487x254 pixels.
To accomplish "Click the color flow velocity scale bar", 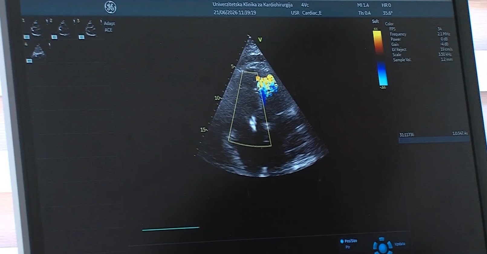I will coord(380,58).
